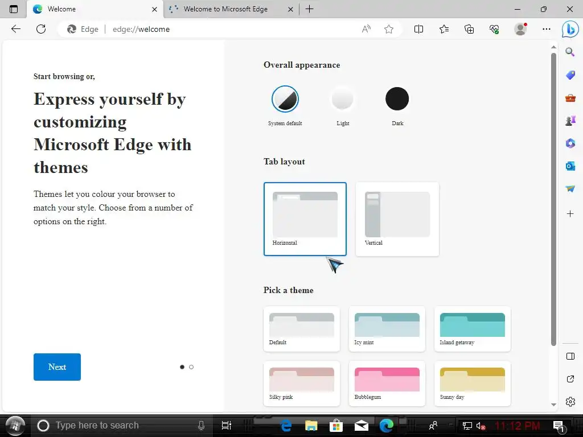Open sidebar Tools briefcase icon
The height and width of the screenshot is (437, 583).
point(570,98)
